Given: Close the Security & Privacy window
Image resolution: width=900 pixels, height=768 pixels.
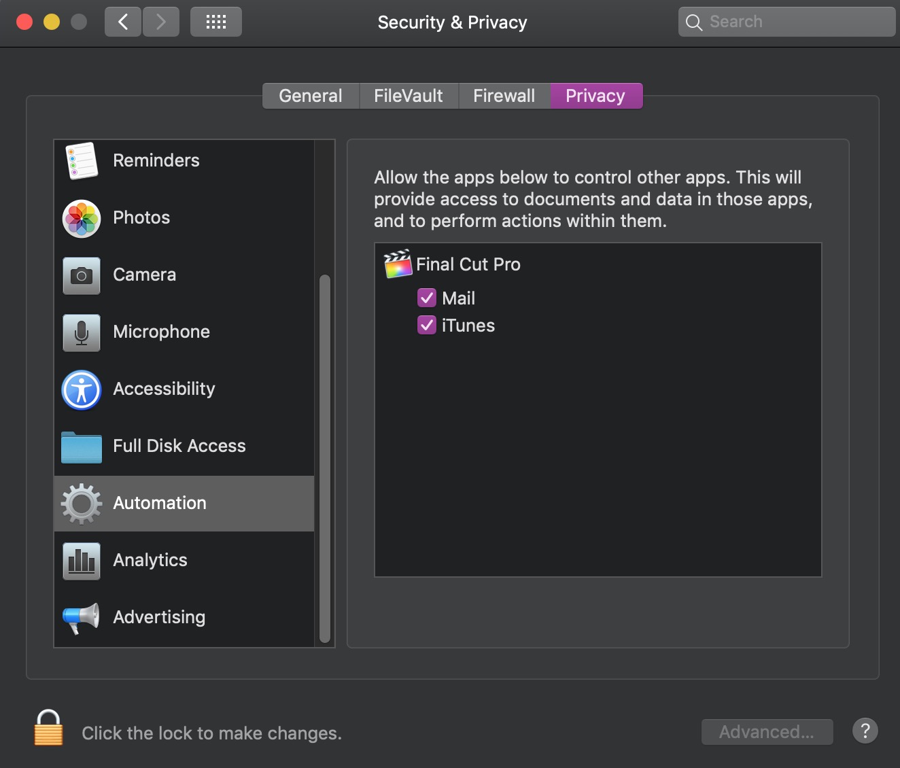Looking at the screenshot, I should (x=24, y=22).
